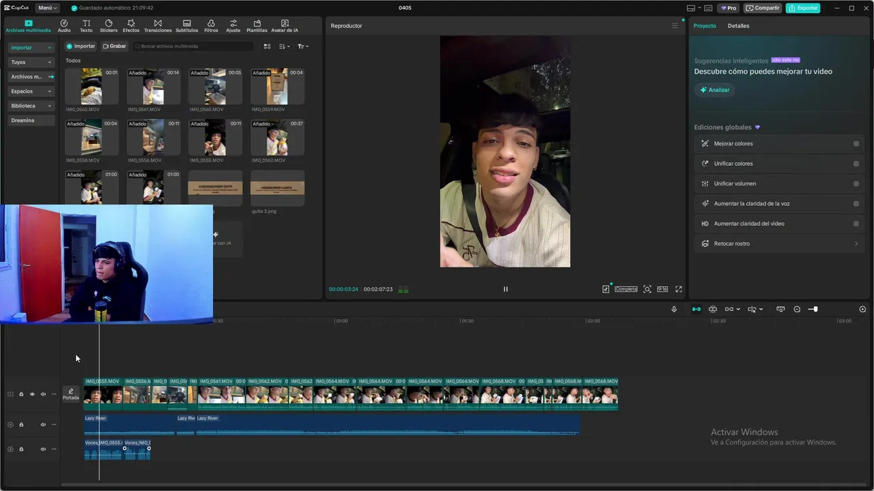Toggle the auto-snapping timeline icon
Image resolution: width=874 pixels, height=491 pixels.
(713, 309)
